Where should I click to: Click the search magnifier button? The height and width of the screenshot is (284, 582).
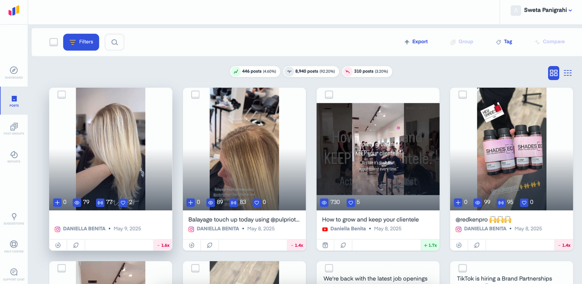tap(114, 42)
